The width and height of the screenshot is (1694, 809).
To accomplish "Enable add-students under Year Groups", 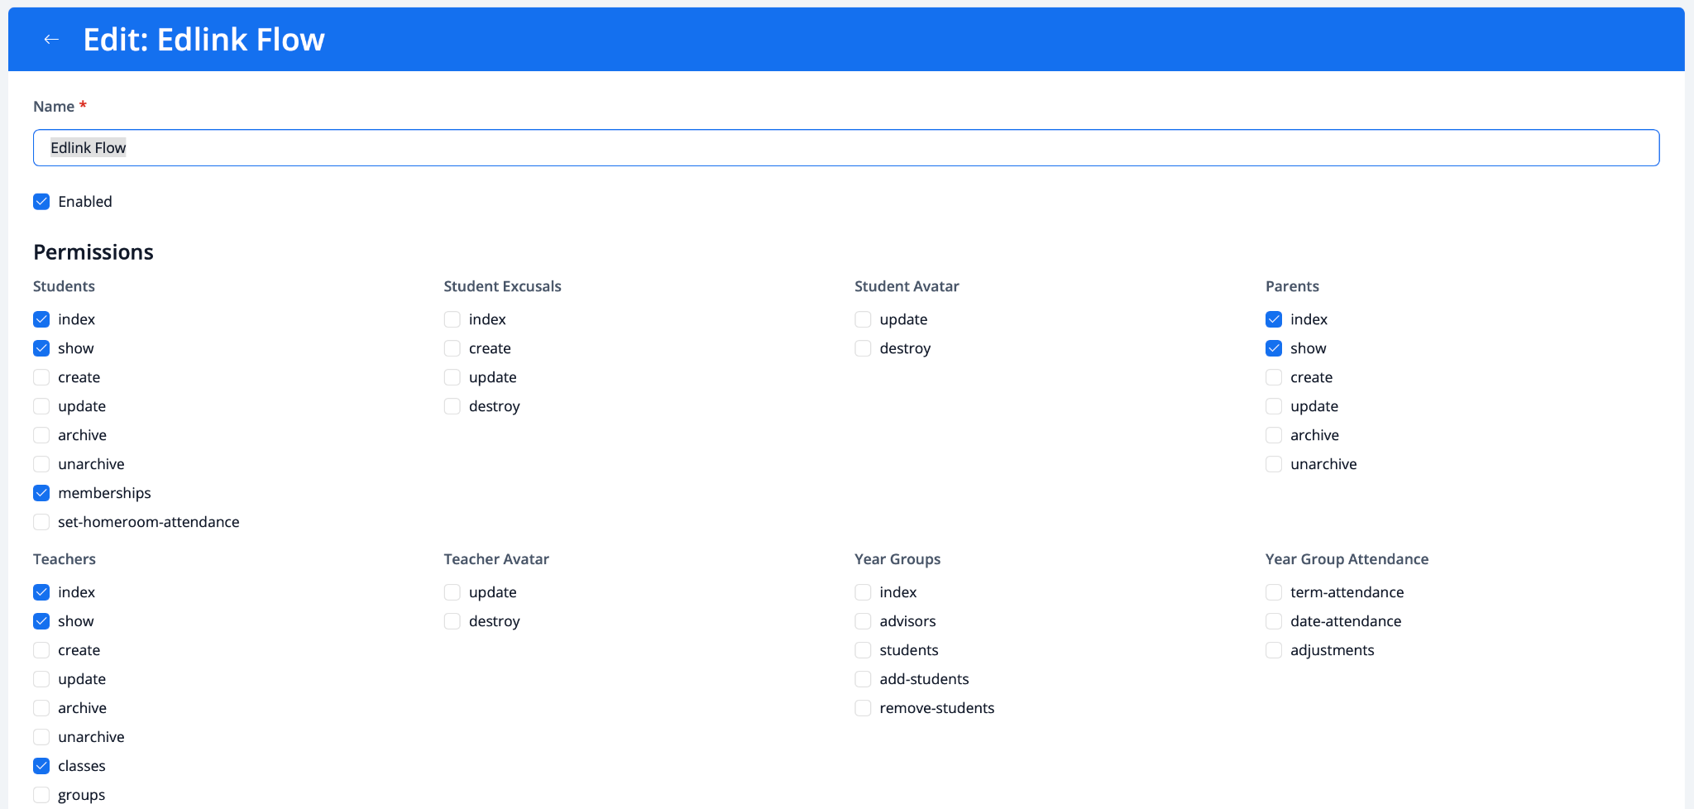I will click(x=863, y=678).
